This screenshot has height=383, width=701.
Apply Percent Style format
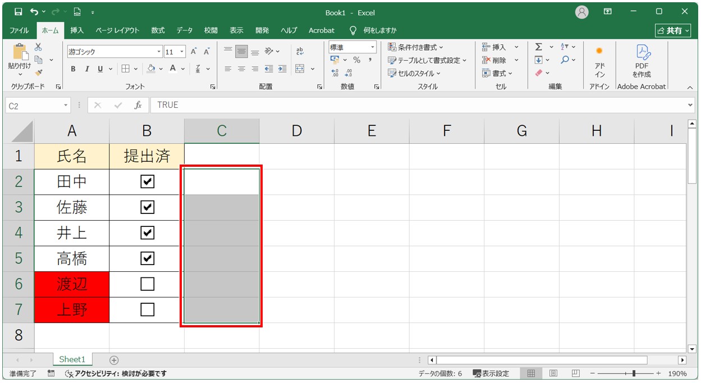(356, 60)
